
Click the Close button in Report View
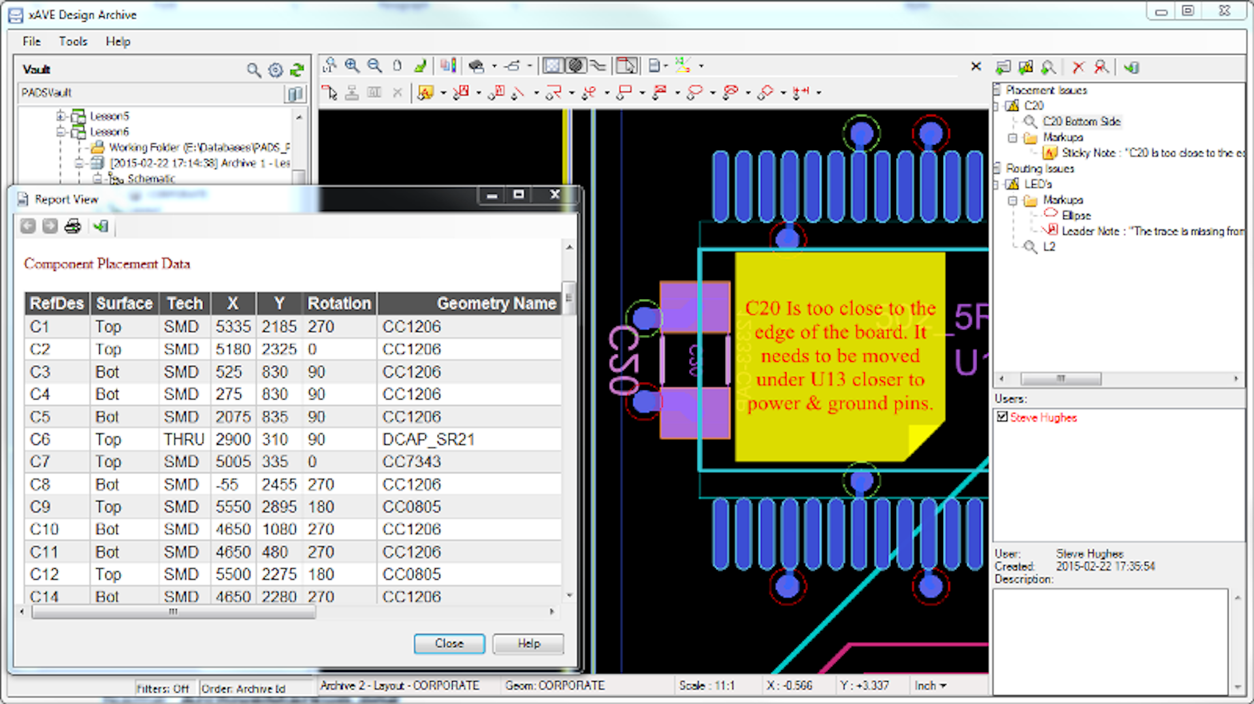(x=449, y=643)
